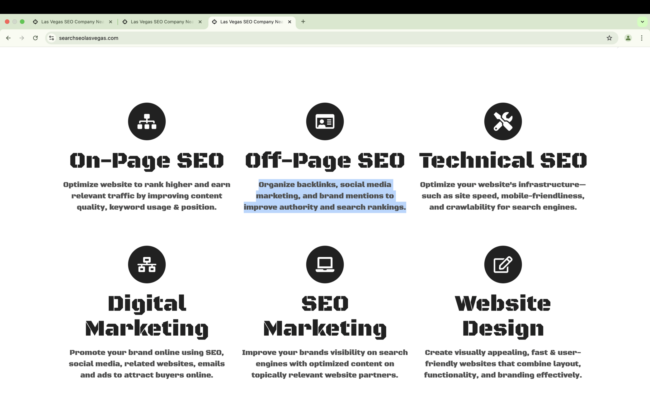Viewport: 650px width, 420px height.
Task: Switch to the first Las Vegas SEO tab
Action: pos(72,22)
